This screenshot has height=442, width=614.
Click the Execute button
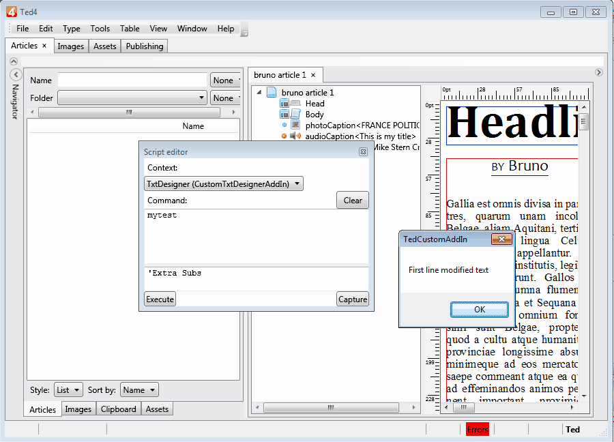160,299
